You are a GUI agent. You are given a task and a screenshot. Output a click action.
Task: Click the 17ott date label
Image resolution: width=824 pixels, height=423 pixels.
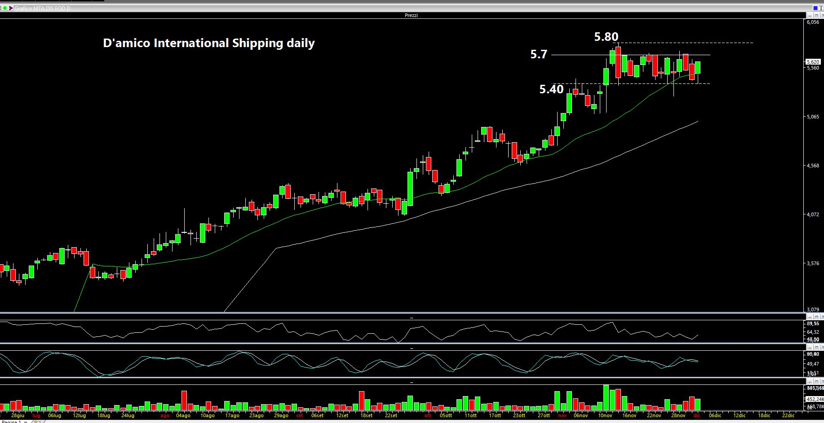[495, 415]
